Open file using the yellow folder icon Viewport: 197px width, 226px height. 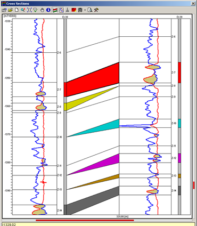pyautogui.click(x=10, y=10)
